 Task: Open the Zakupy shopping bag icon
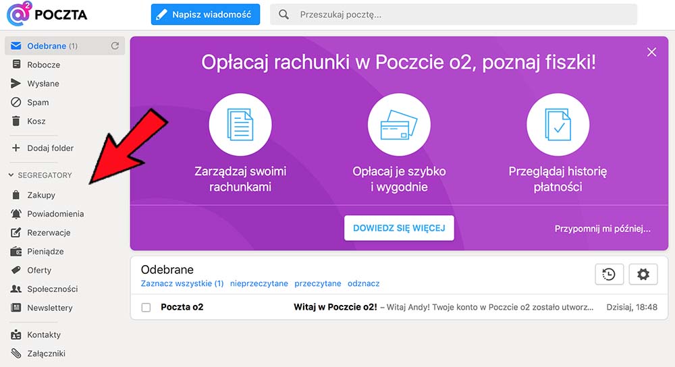click(x=16, y=195)
